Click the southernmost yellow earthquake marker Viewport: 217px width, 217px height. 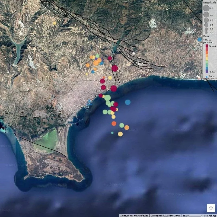[120, 134]
